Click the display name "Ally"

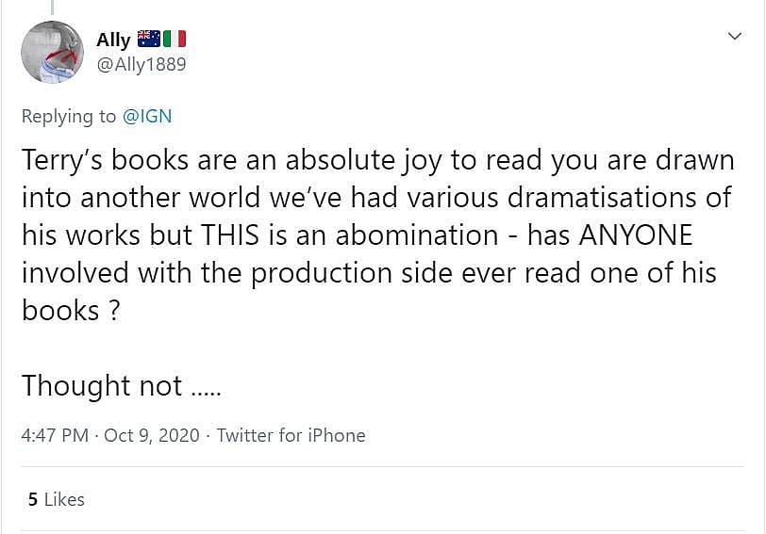coord(113,40)
